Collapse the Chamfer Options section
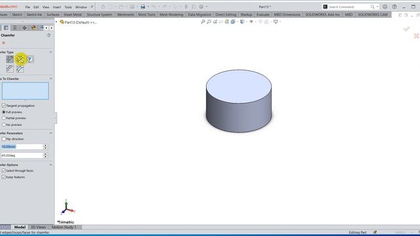Screen dimensions: 420x236 [51, 165]
